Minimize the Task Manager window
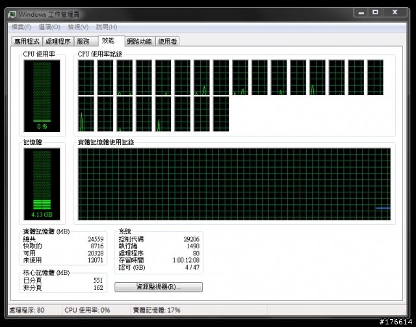The width and height of the screenshot is (416, 327). click(x=361, y=12)
